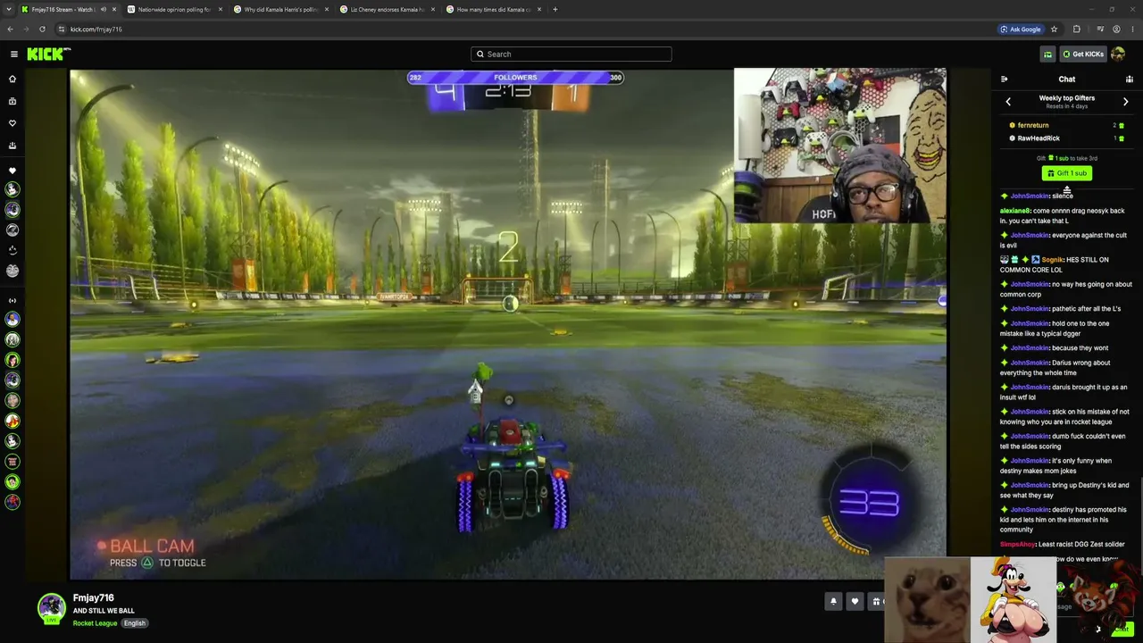Viewport: 1143px width, 643px height.
Task: Open the live broadcast icon in the sidebar
Action: tap(13, 300)
